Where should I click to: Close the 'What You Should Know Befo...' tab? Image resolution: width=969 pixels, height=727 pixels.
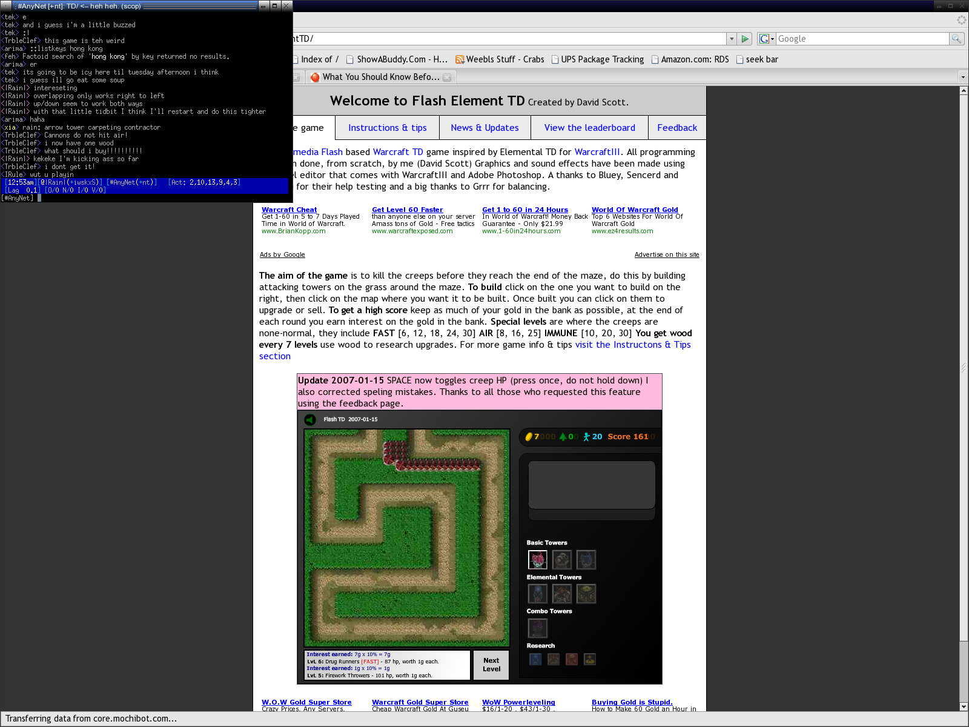click(x=447, y=77)
